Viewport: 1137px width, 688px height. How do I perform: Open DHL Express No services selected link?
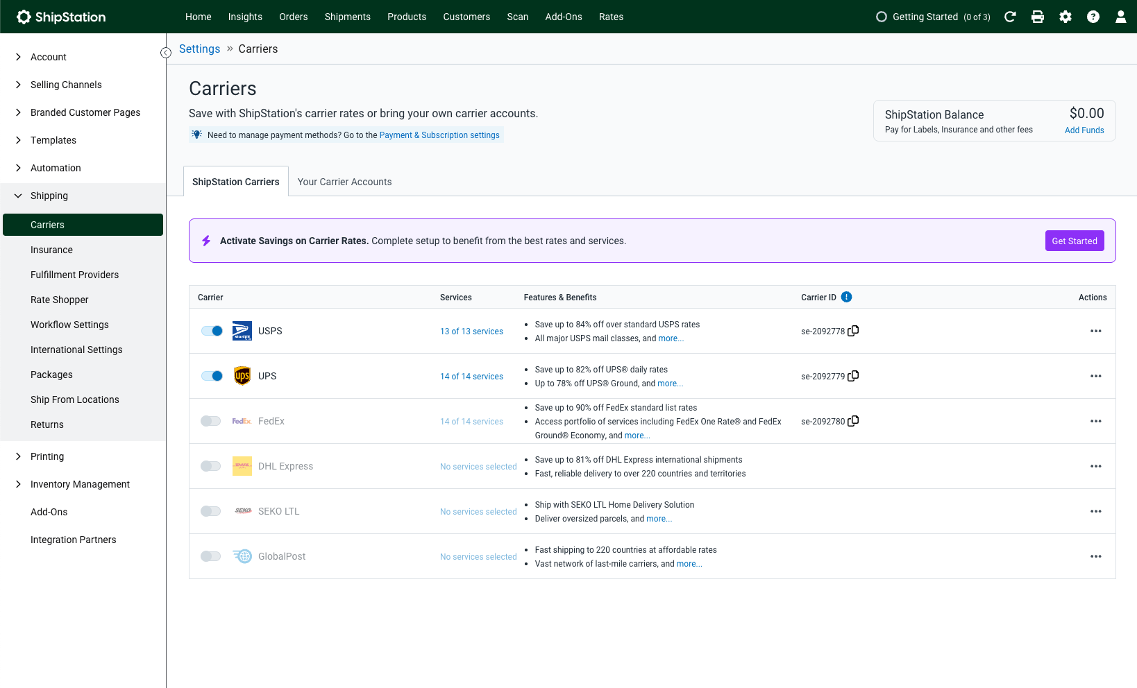coord(478,467)
